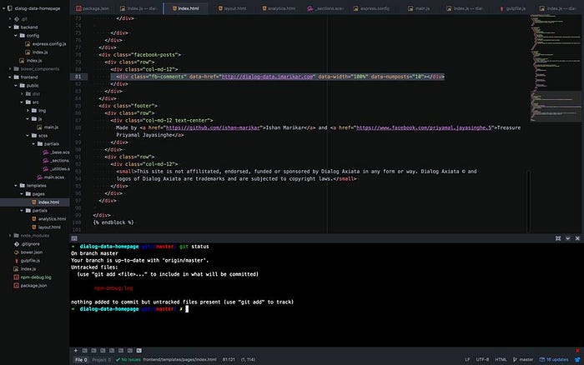This screenshot has height=365, width=584.
Task: Expand the bower_components folder
Action: click(x=10, y=69)
